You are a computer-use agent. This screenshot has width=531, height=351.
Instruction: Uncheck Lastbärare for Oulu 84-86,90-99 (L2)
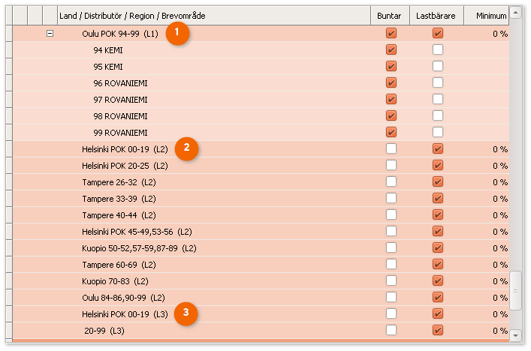438,297
